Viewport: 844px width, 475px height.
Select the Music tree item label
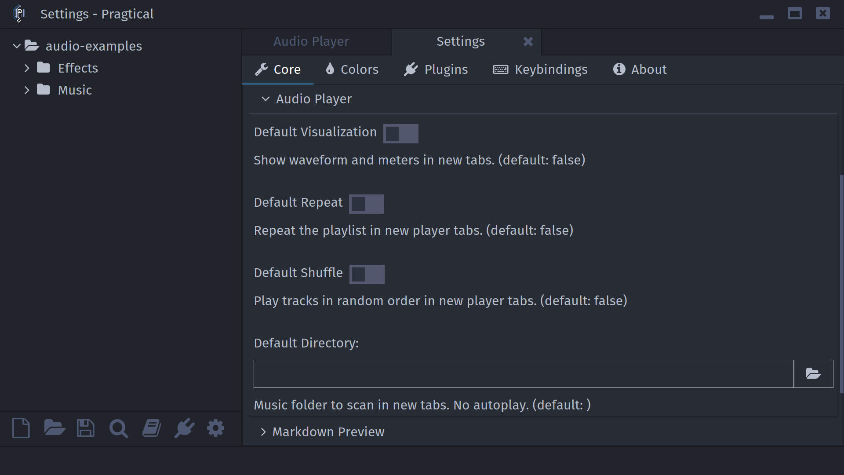[75, 90]
